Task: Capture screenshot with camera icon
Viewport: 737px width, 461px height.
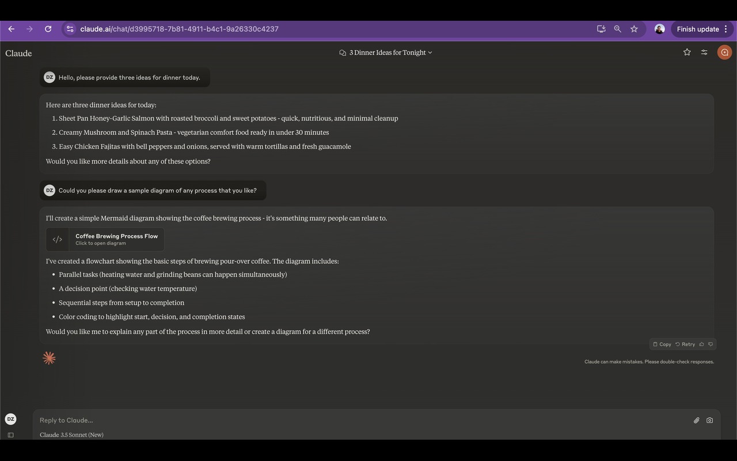Action: coord(709,420)
